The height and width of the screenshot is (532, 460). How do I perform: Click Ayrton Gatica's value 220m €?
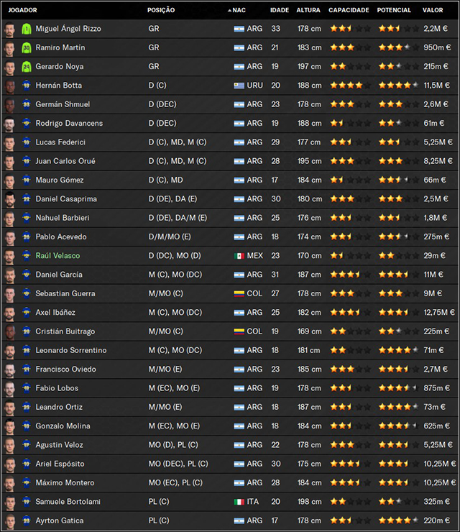coord(436,520)
